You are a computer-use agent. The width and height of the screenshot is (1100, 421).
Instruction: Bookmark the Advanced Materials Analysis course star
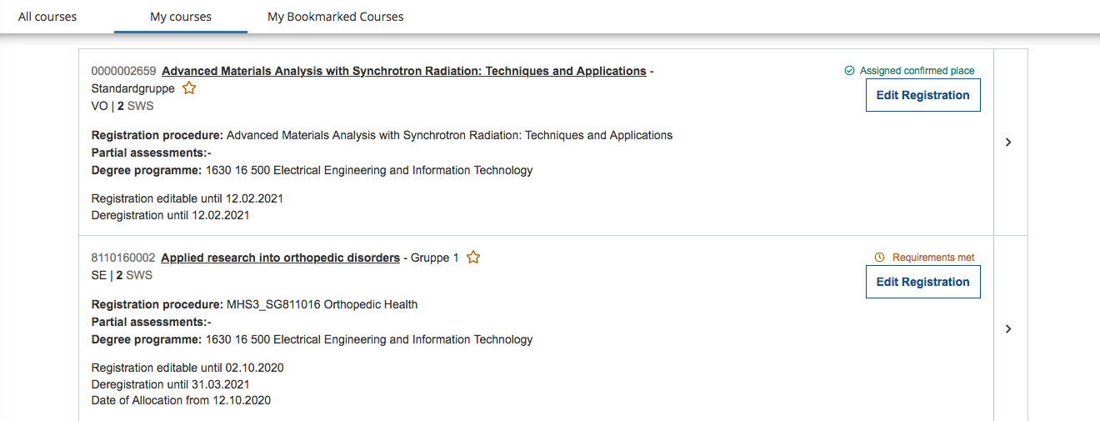click(x=189, y=88)
